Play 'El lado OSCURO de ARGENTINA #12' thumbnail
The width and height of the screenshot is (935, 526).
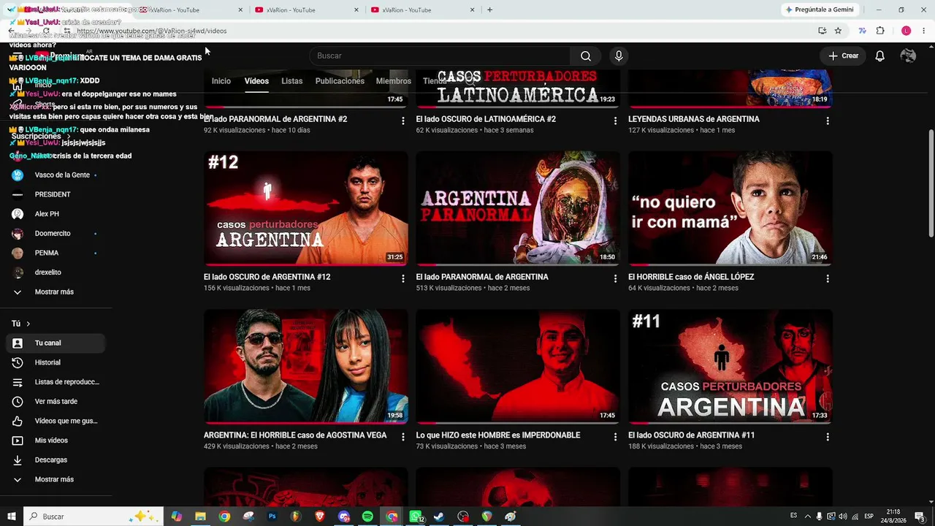306,208
